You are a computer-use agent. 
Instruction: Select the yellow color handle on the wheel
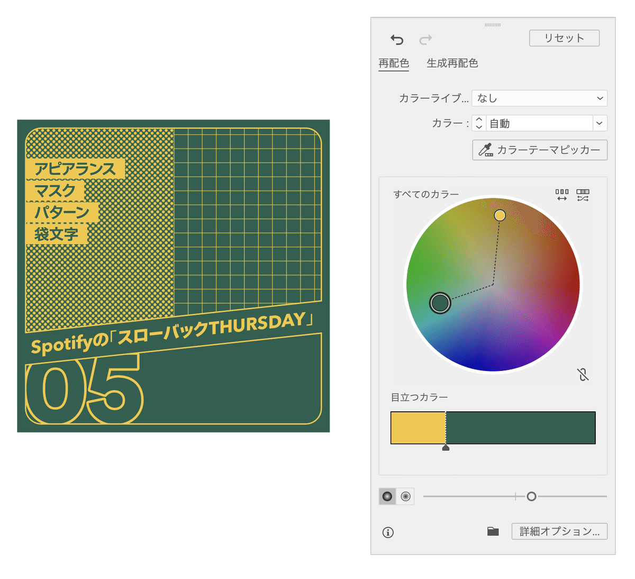coord(500,215)
